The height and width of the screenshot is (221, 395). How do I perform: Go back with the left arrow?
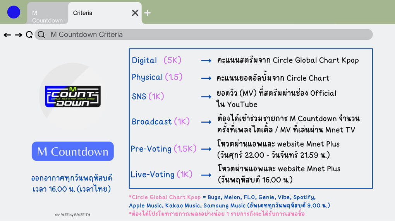(7, 35)
